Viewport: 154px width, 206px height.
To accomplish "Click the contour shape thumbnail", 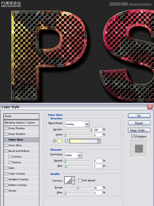I will (x=68, y=180).
